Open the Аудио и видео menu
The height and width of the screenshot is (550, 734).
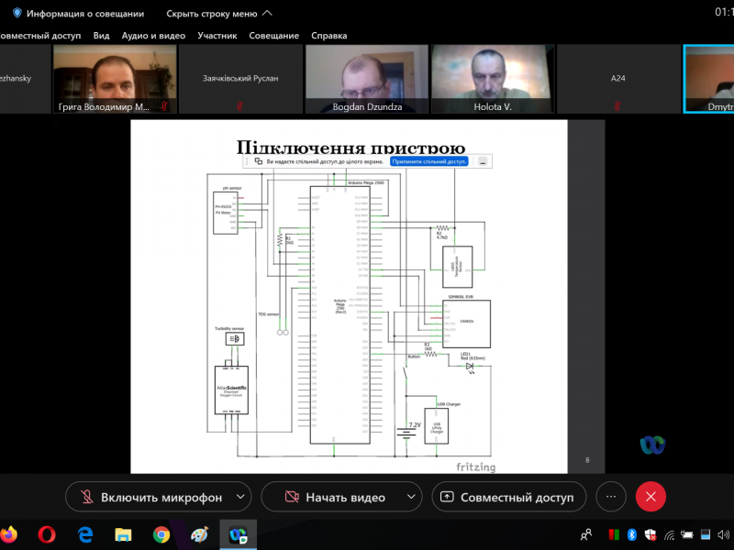(151, 36)
